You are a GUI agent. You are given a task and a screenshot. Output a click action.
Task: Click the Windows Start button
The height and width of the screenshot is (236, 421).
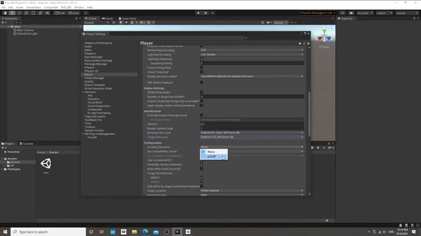coord(5,231)
